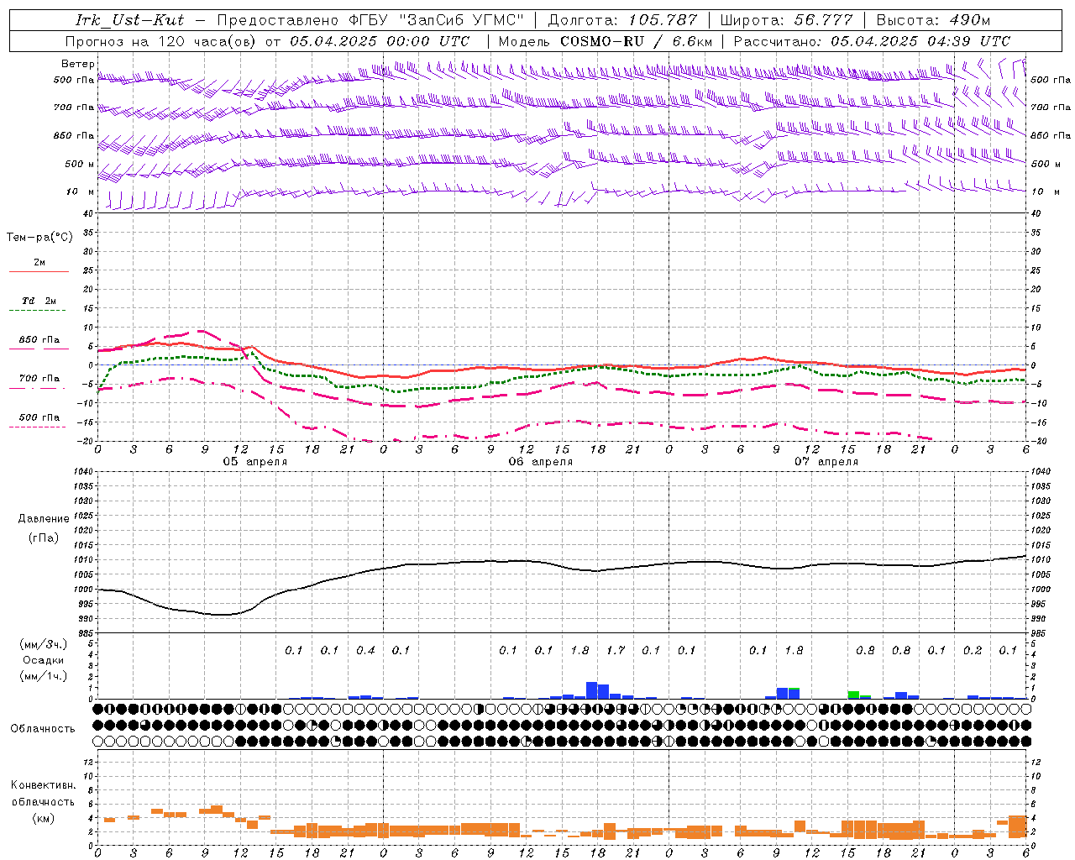
Task: Click the model label 'COSMO-RU / 6.6км'
Action: pos(636,41)
